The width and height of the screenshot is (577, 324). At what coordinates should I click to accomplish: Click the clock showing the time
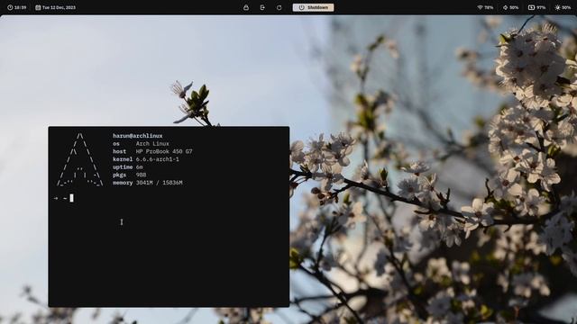coord(17,7)
